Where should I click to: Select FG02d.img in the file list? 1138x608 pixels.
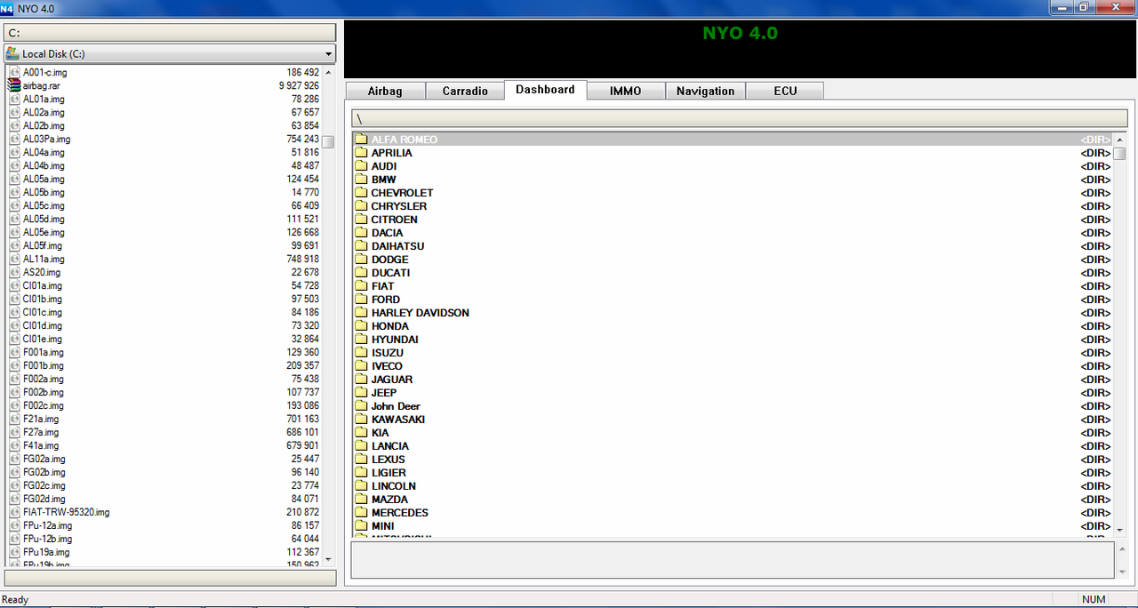click(x=164, y=499)
